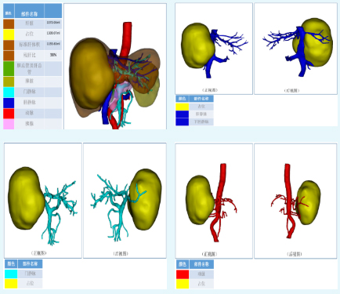Click the yellow 占位 swatch in the main legend
This screenshot has width=340, height=294.
(x=9, y=34)
